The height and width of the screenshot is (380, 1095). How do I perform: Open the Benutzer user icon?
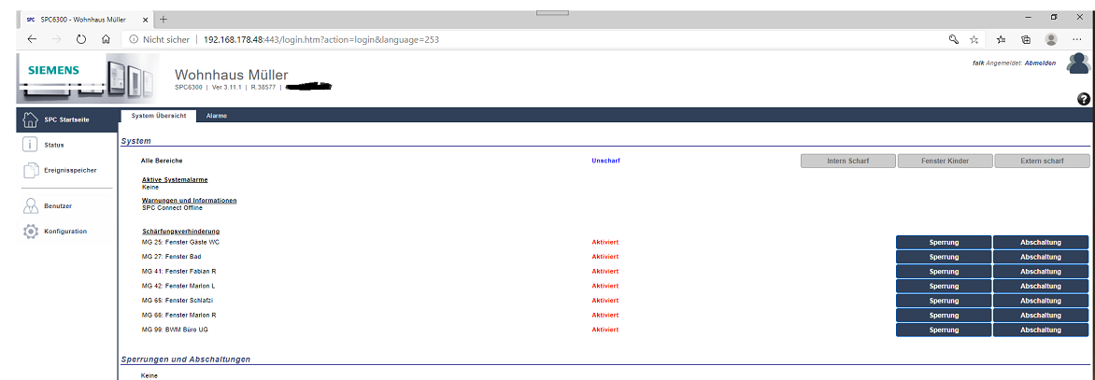click(29, 206)
